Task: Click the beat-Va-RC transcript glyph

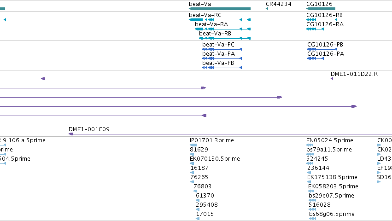Action: (x=220, y=20)
